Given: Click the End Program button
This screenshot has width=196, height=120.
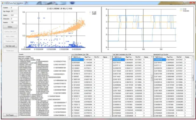Looking at the screenshot, I should point(10,115).
